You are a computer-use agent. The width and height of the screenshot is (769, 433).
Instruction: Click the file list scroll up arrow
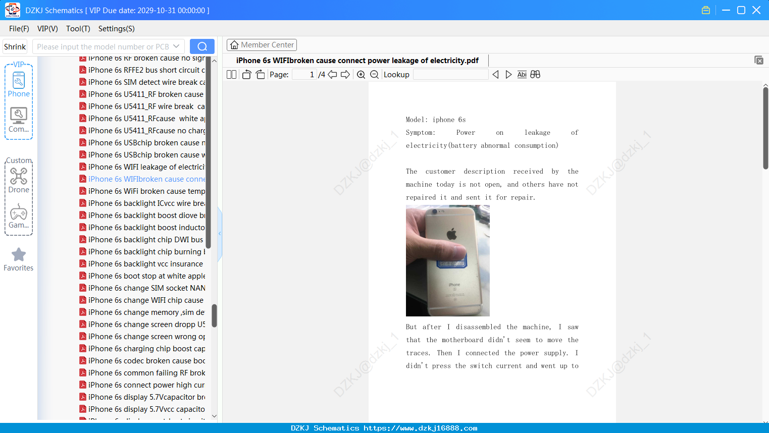tap(214, 61)
